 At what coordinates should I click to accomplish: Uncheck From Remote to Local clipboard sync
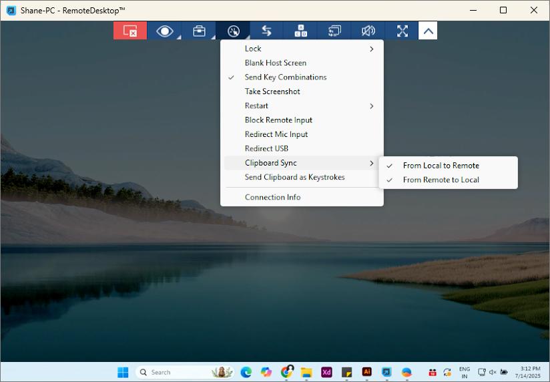coord(441,180)
